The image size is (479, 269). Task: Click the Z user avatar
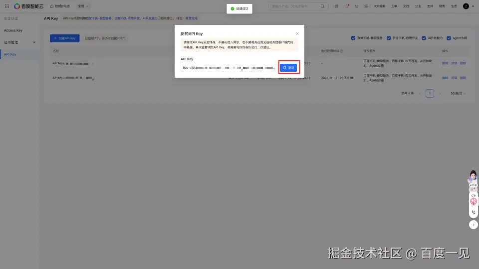pyautogui.click(x=466, y=6)
